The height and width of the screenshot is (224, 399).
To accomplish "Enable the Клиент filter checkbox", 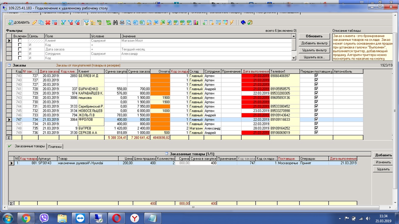I will (20, 40).
